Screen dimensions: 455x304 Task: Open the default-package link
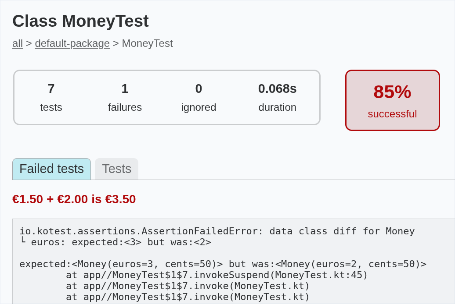point(72,43)
